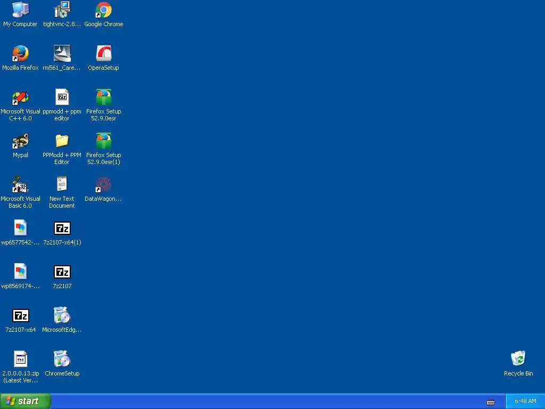Select the ppmodd + ppm editor archive
Image resolution: width=545 pixels, height=409 pixels.
[62, 97]
